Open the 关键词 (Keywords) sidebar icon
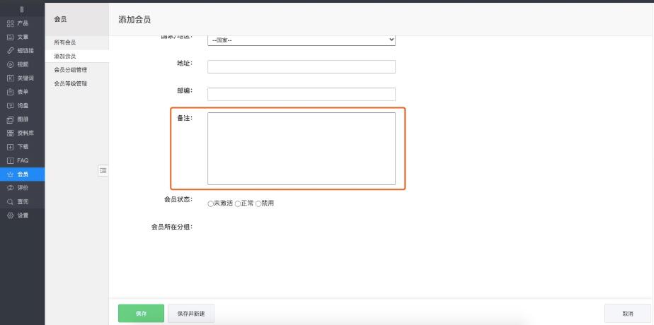Screen dimensions: 654x325 pyautogui.click(x=11, y=78)
